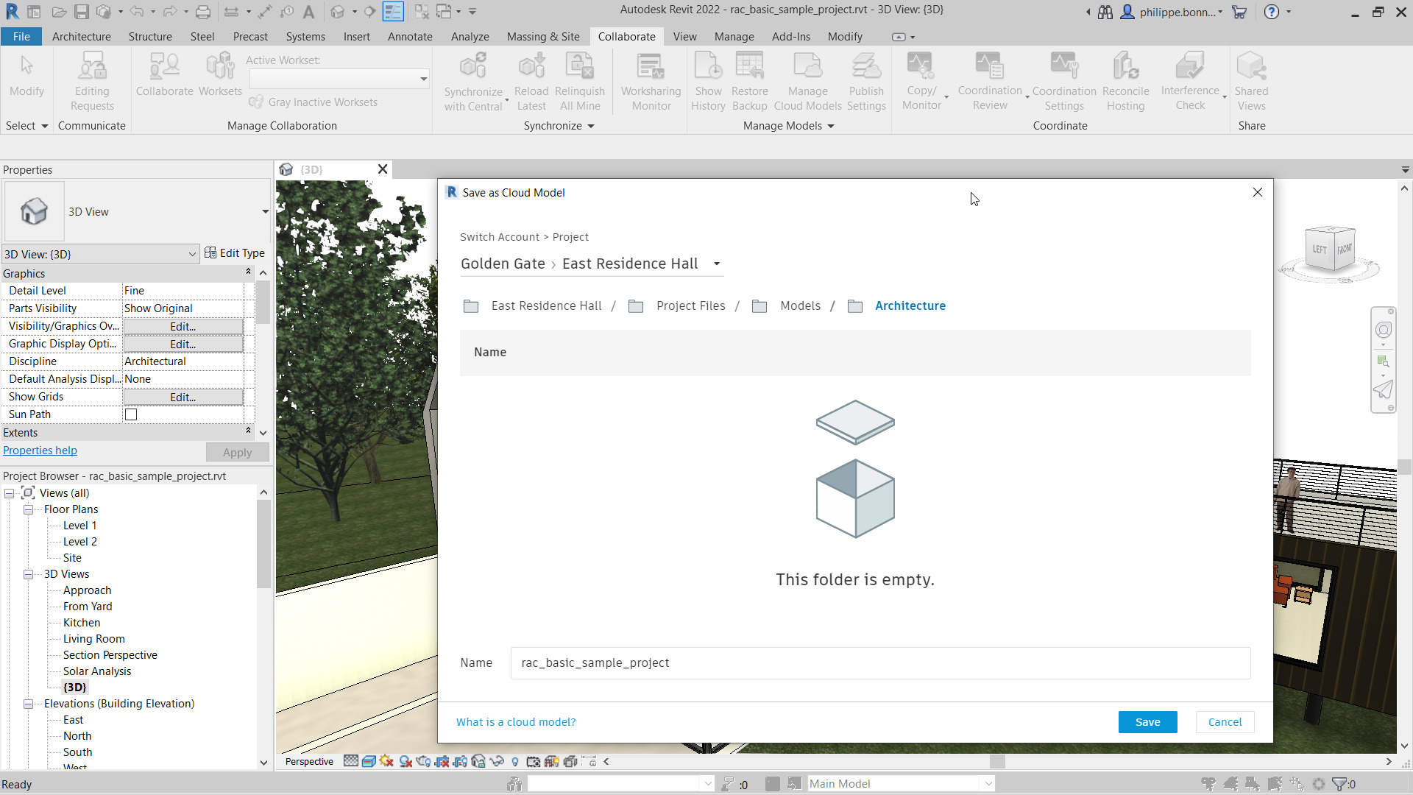Collapse the Floor Plans tree node
This screenshot has height=795, width=1413.
28,509
